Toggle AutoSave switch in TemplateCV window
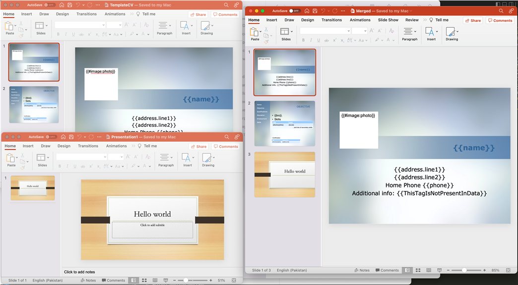This screenshot has width=518, height=285. (x=49, y=5)
